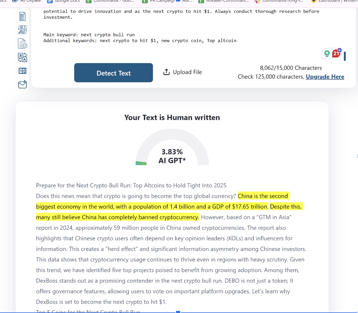358x313 pixels.
Task: Follow the Upgrade Here link
Action: click(x=325, y=77)
